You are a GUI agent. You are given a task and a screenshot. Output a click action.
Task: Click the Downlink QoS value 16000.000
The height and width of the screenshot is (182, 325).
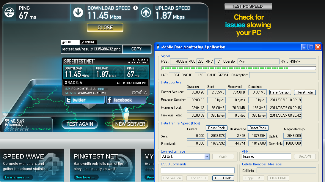[292, 143]
